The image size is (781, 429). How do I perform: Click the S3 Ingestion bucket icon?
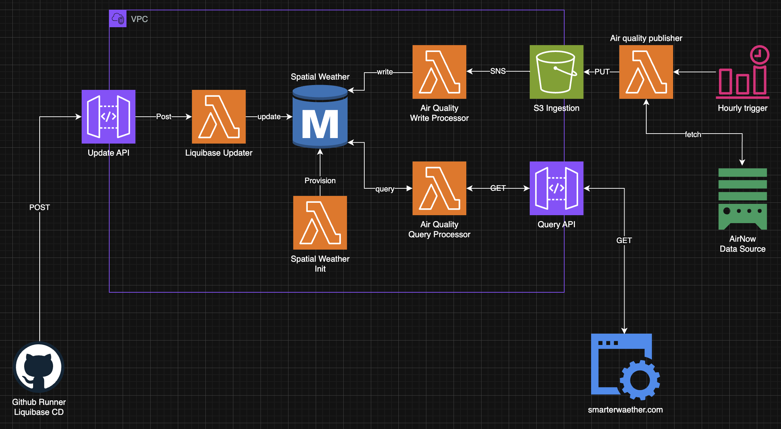(557, 72)
